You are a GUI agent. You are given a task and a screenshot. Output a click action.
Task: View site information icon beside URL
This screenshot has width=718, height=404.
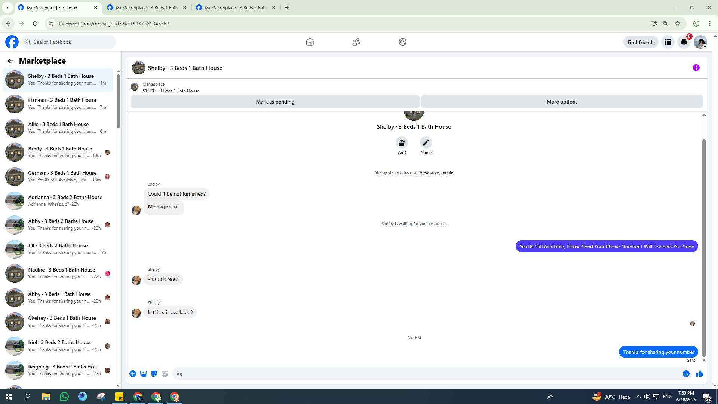[x=51, y=24]
